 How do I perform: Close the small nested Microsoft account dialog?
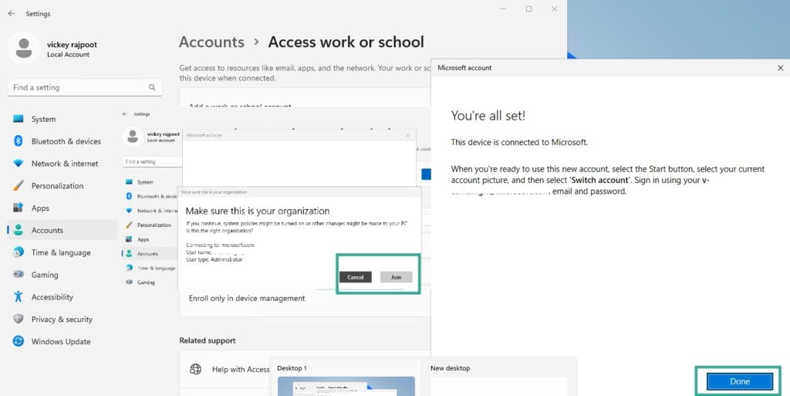[x=407, y=135]
